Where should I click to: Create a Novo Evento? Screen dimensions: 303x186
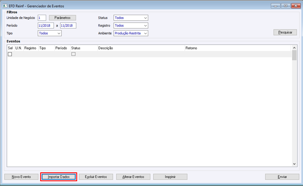tap(21, 177)
